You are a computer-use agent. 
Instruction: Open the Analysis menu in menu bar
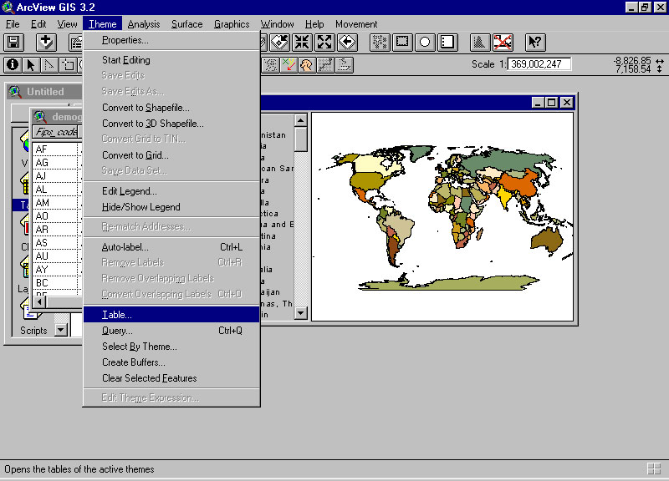click(x=144, y=24)
